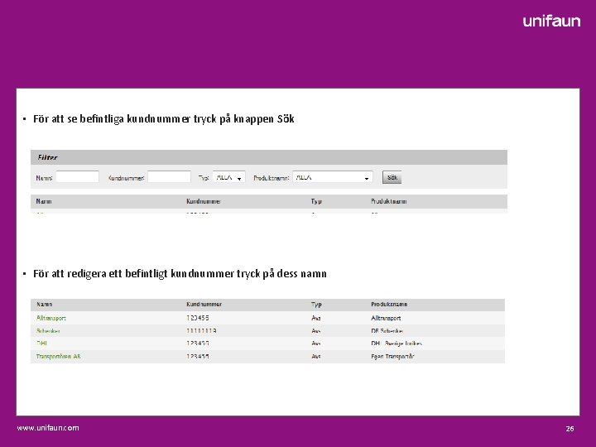Select the DHL Sverige Inrikes product cell
Viewport: 596px width, 447px height.
[x=397, y=344]
